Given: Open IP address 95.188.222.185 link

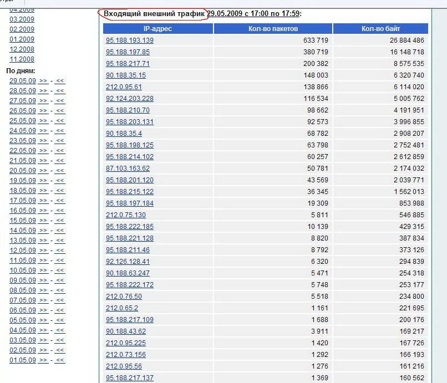Looking at the screenshot, I should point(129,227).
